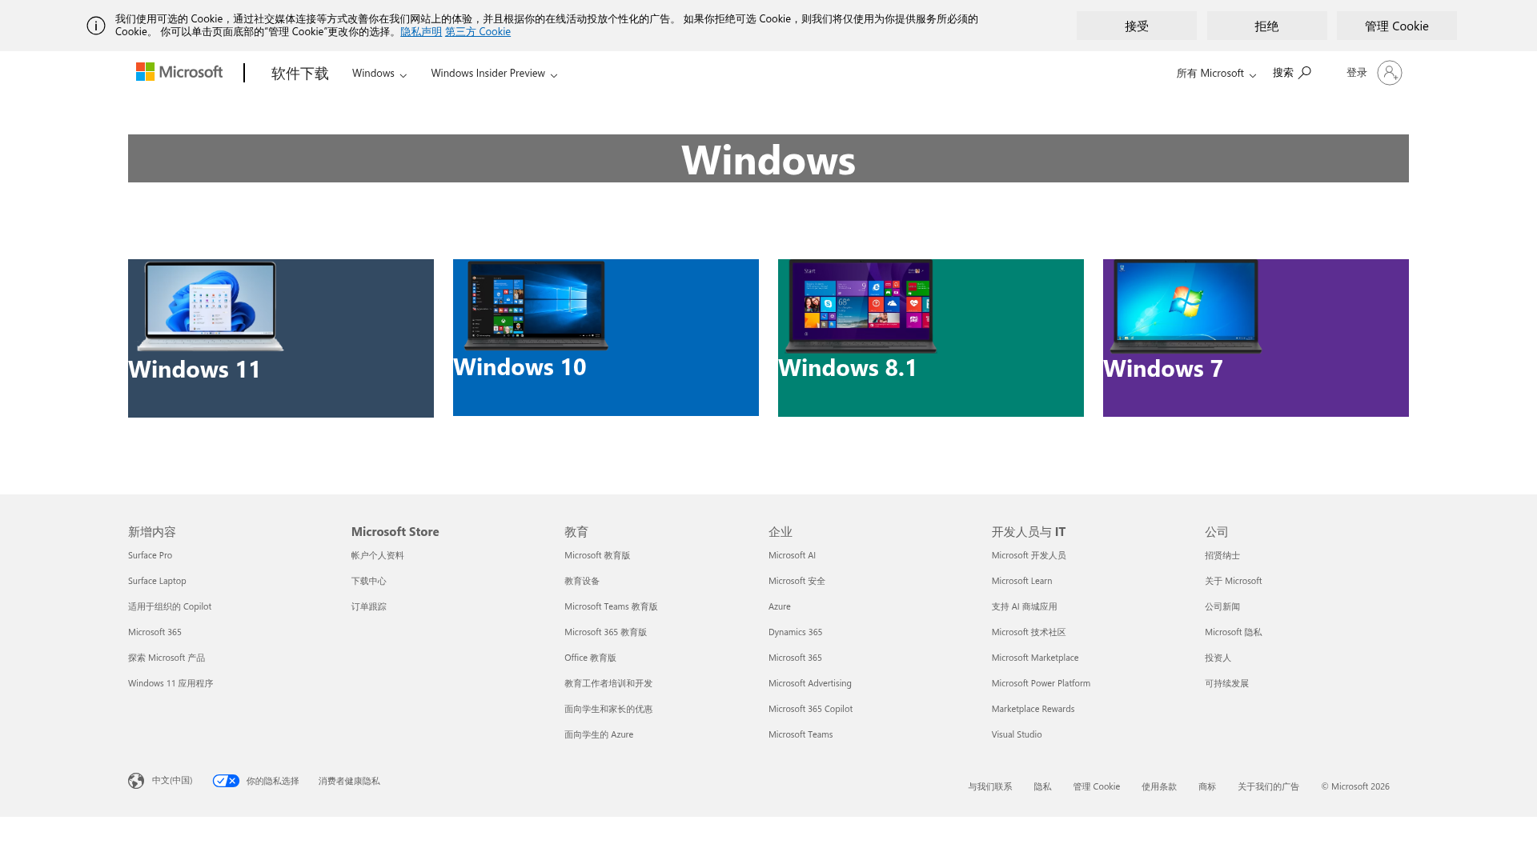Click the info icon in the cookie banner
Viewport: 1537px width, 864px height.
[x=96, y=26]
